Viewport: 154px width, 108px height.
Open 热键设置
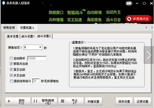(94, 101)
